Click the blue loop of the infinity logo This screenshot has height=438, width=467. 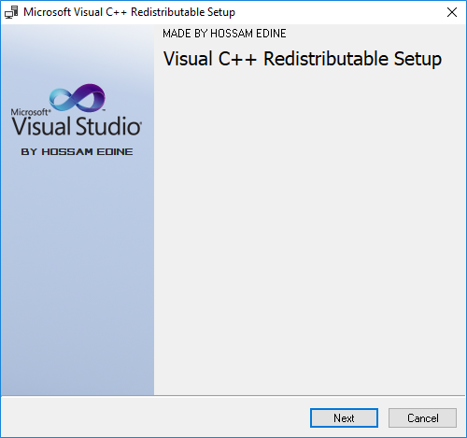tap(63, 99)
